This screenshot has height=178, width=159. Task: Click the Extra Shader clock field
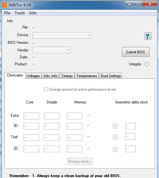click(52, 116)
